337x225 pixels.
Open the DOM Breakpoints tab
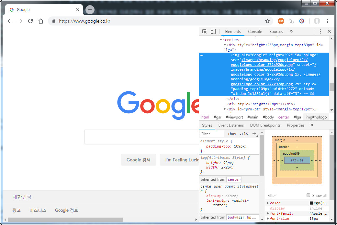pos(265,125)
